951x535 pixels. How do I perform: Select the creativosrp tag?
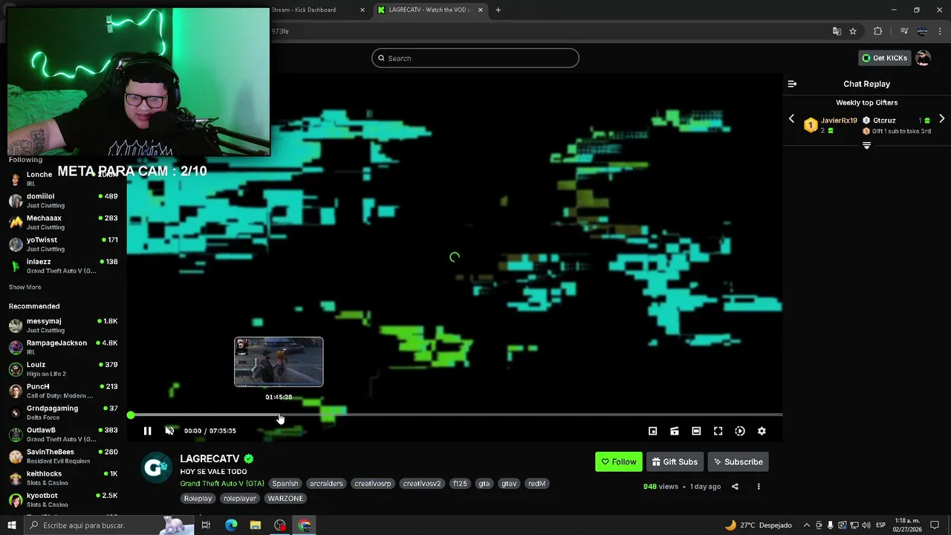(372, 484)
